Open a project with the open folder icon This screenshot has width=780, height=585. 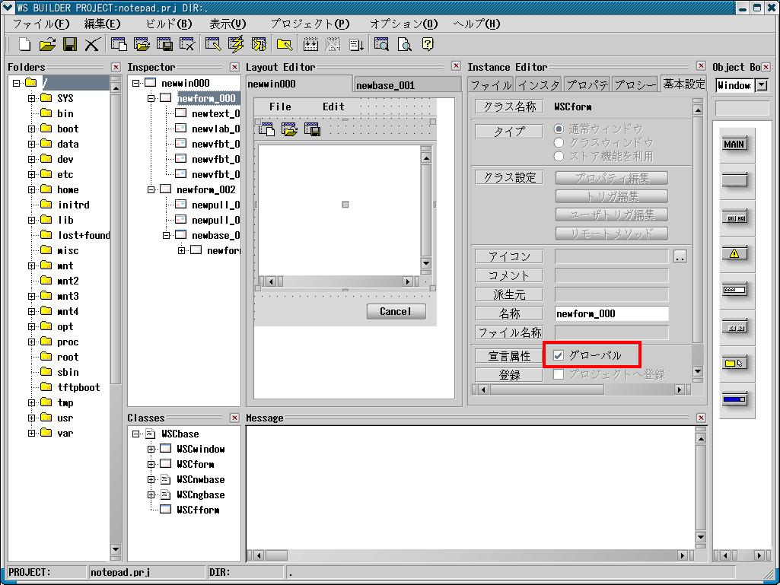point(47,45)
